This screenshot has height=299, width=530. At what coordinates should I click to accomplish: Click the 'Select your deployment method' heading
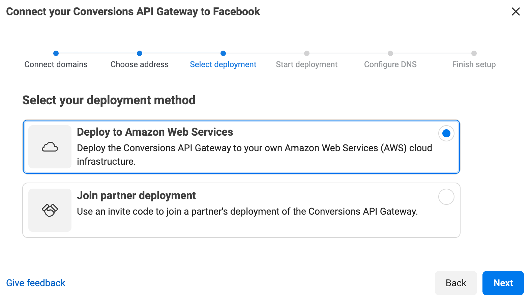(x=109, y=100)
